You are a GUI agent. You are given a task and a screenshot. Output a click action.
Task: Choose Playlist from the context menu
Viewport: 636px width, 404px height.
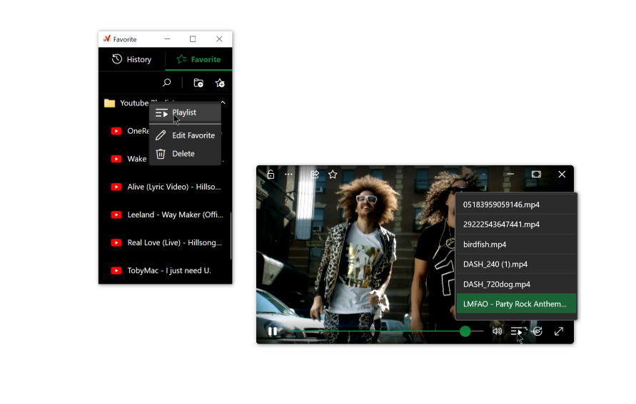pyautogui.click(x=185, y=113)
